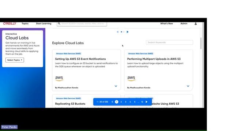Click the Search Keywords field
The height and width of the screenshot is (131, 234).
click(169, 43)
